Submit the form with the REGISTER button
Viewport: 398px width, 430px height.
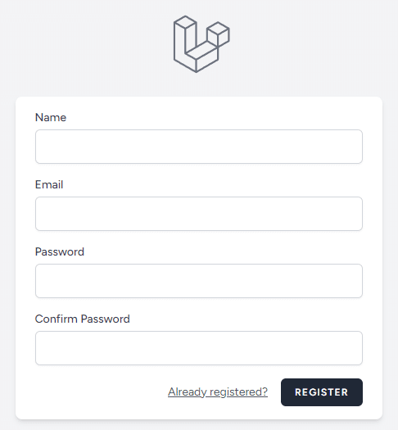coord(322,392)
